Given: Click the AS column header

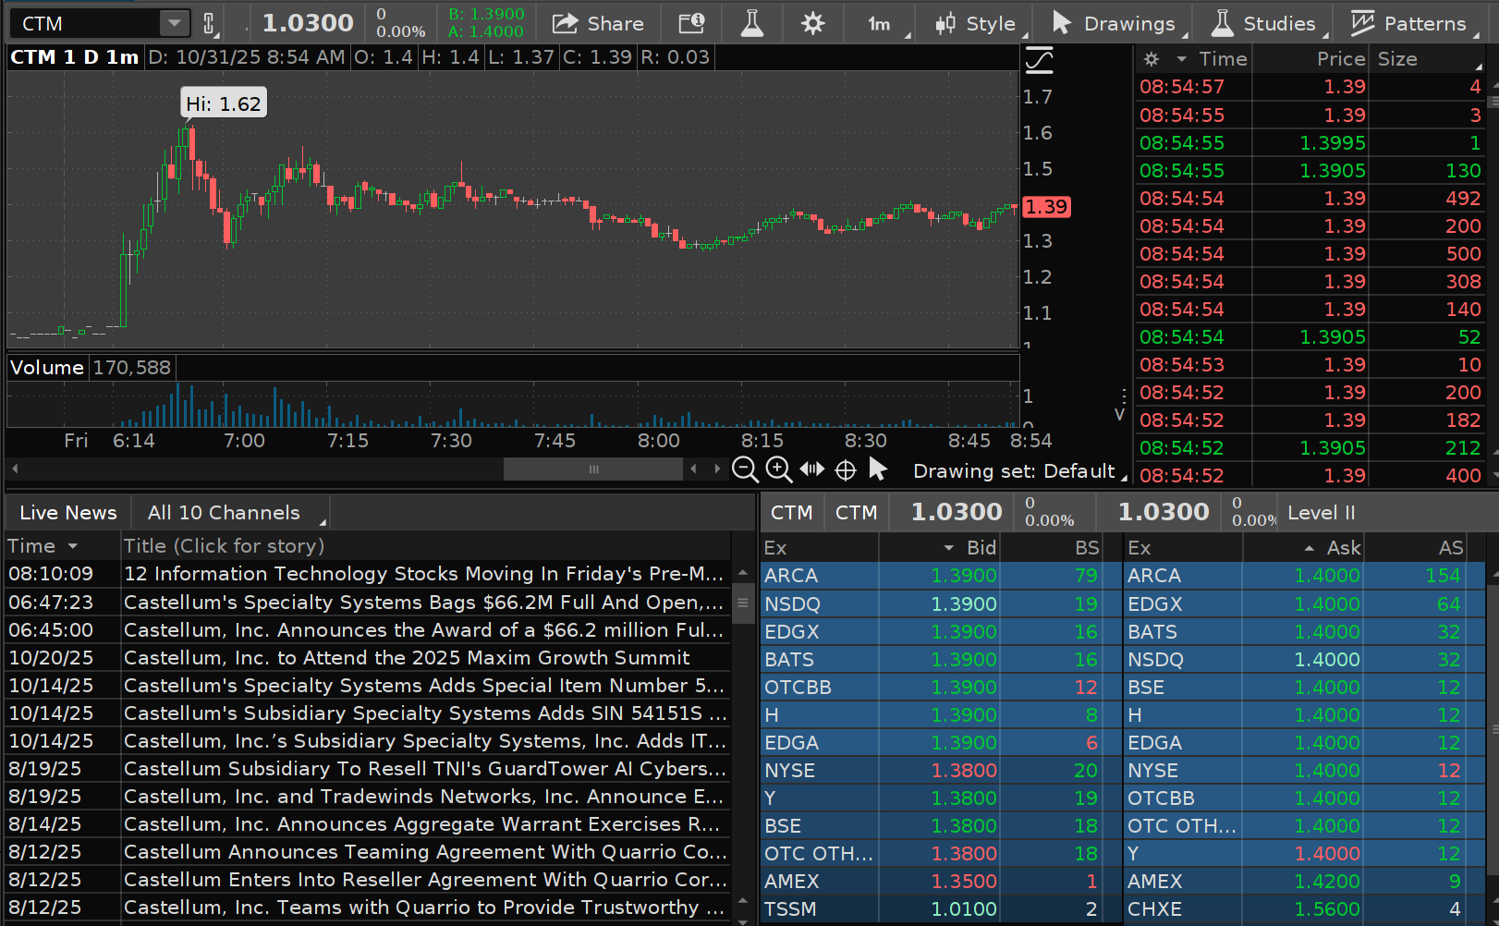Looking at the screenshot, I should coord(1451,548).
